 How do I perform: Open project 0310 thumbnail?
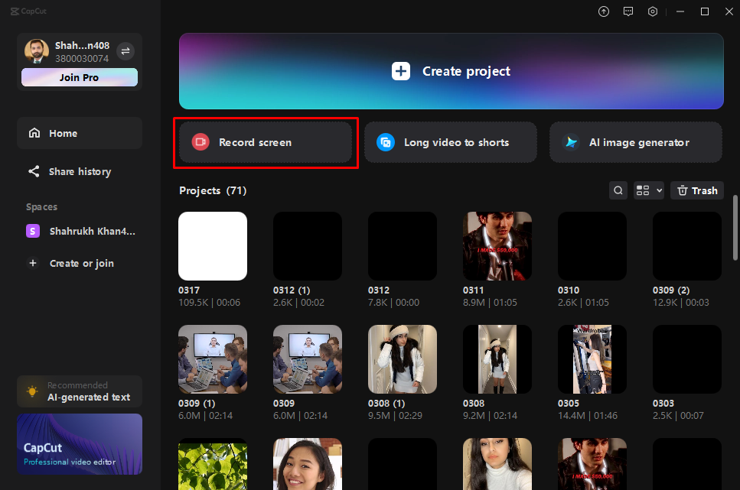(592, 245)
